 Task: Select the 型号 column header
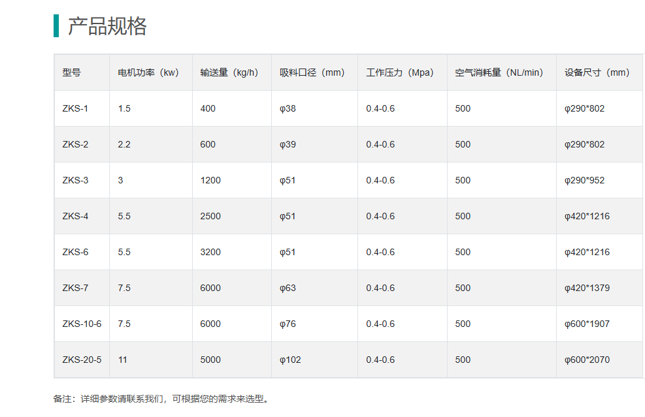[x=72, y=72]
